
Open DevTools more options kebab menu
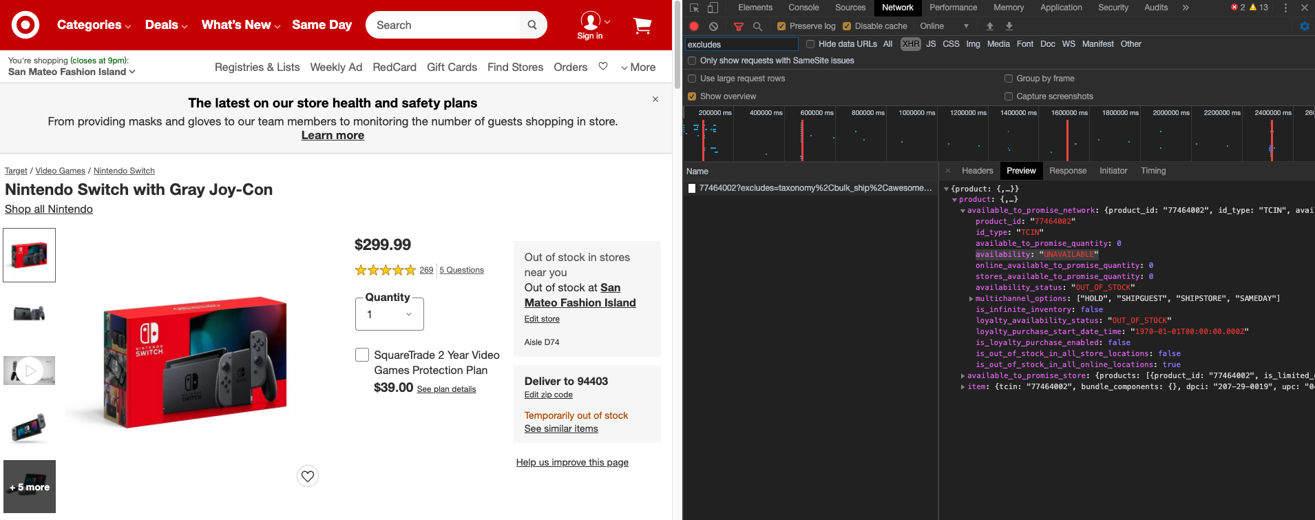1285,8
